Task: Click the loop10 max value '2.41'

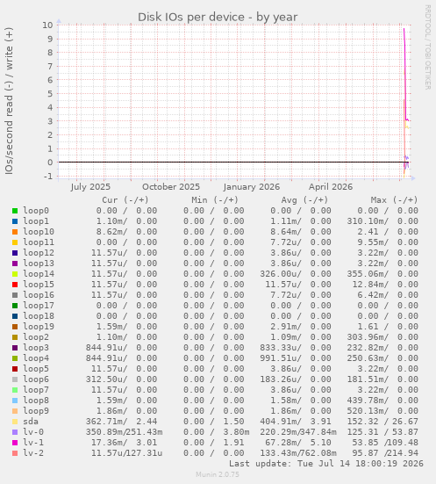Action: 368,232
